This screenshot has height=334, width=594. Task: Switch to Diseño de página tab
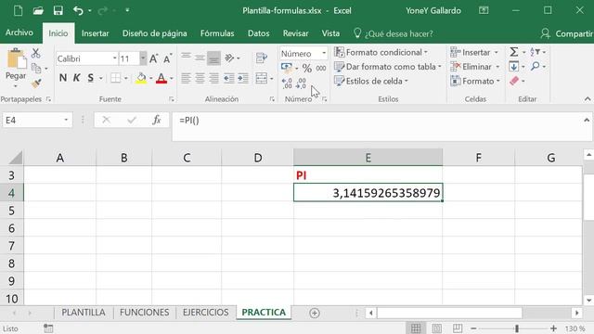click(x=155, y=33)
